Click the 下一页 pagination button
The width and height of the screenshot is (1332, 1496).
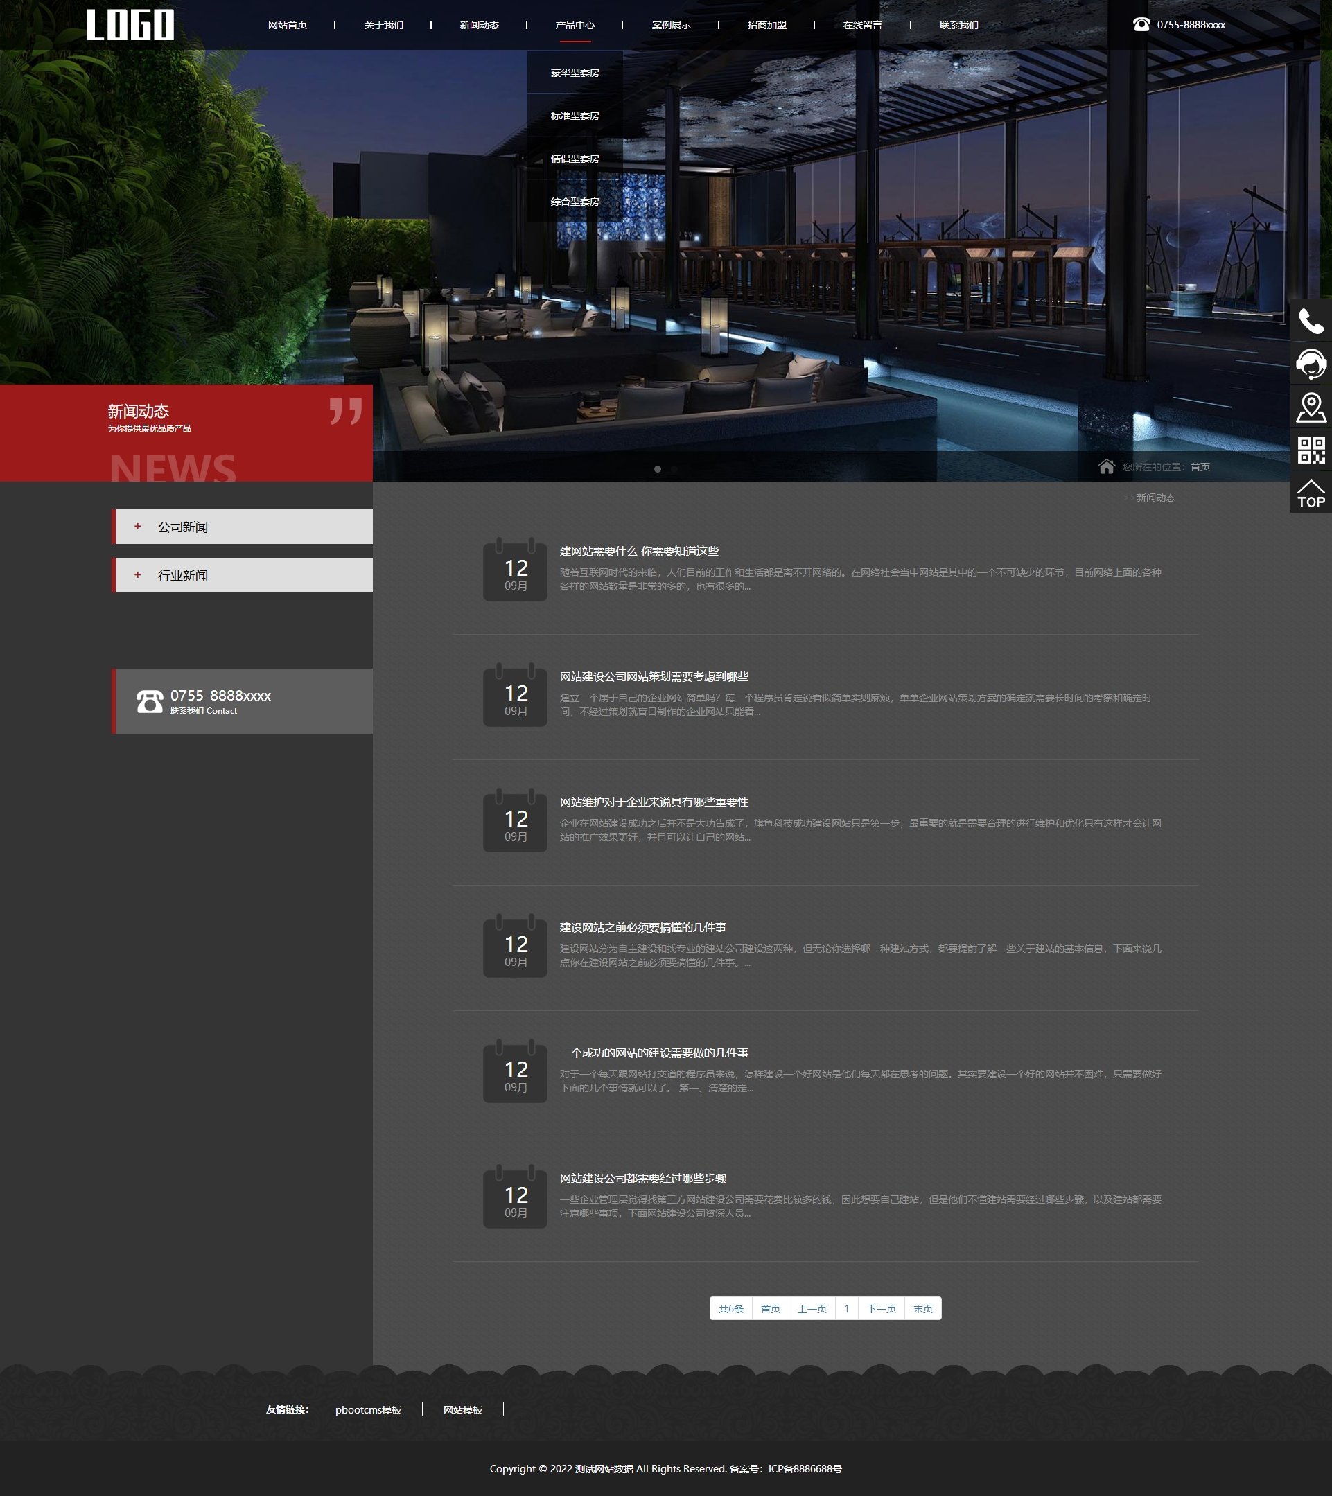pyautogui.click(x=881, y=1308)
